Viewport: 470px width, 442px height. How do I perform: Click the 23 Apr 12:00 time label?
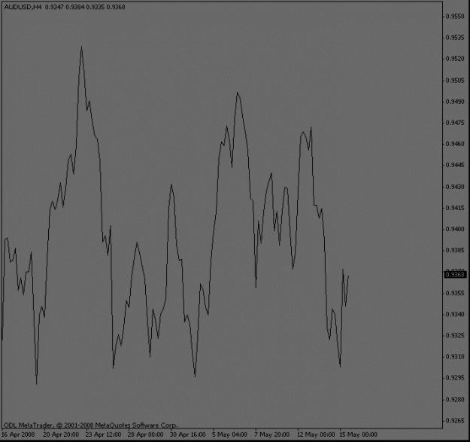[104, 434]
